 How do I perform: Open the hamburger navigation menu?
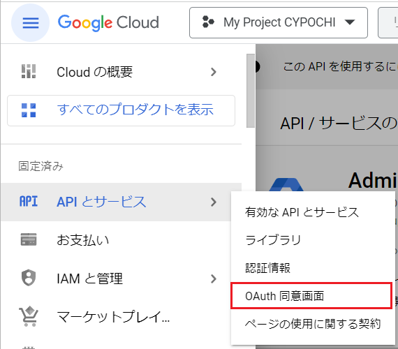click(31, 23)
